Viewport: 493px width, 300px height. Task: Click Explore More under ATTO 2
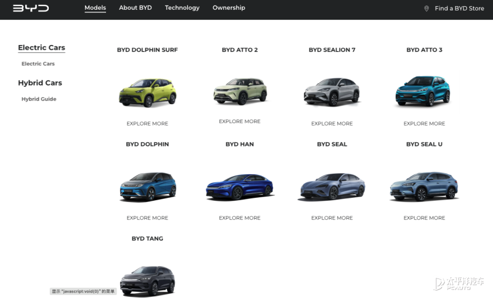pyautogui.click(x=240, y=121)
